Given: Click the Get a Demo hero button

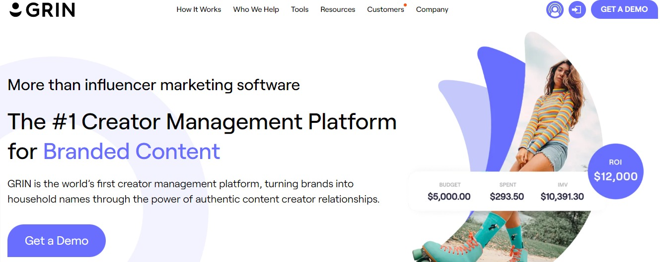Looking at the screenshot, I should pos(57,241).
